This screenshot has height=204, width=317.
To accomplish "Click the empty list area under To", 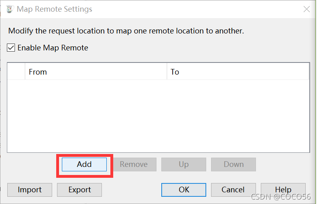I will [x=238, y=116].
